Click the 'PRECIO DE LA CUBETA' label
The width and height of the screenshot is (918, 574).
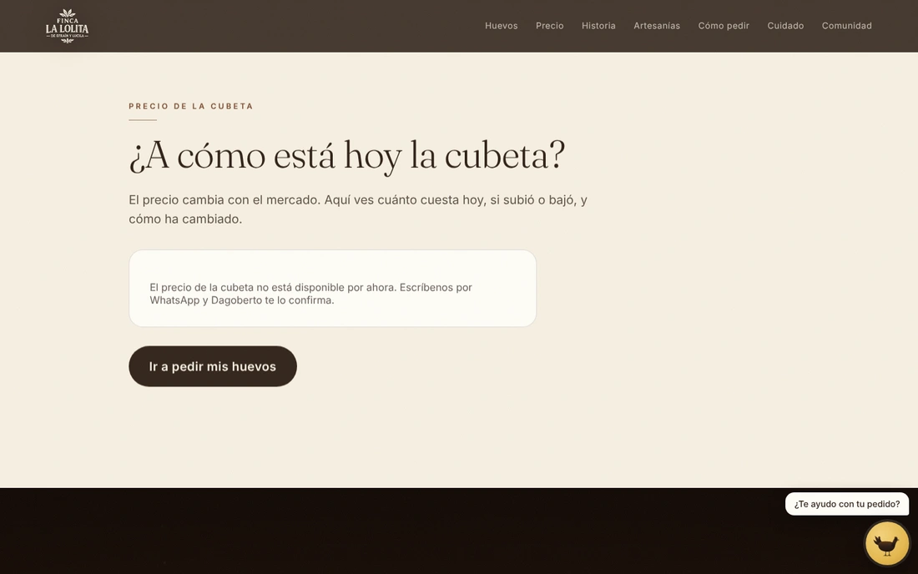tap(191, 106)
